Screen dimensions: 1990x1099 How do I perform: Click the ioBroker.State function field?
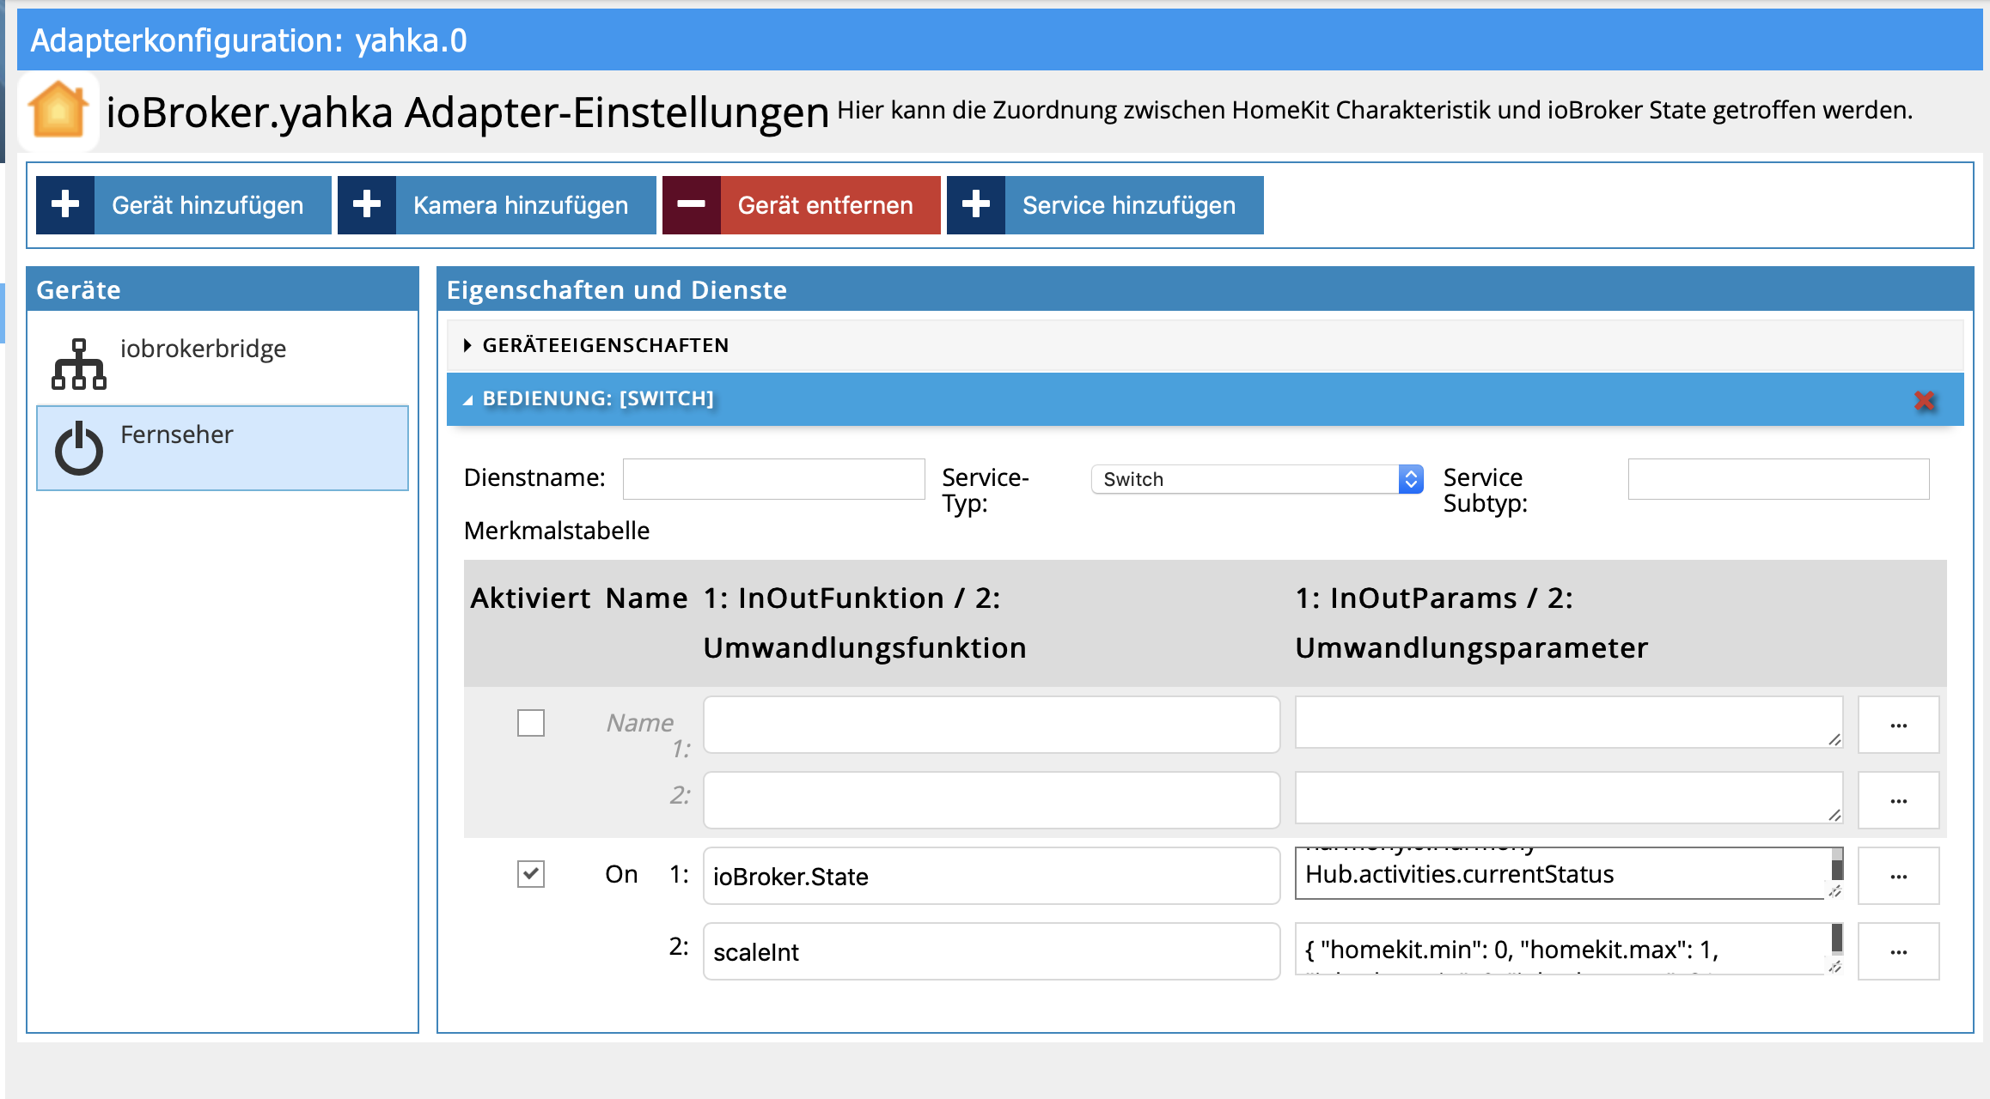tap(992, 876)
